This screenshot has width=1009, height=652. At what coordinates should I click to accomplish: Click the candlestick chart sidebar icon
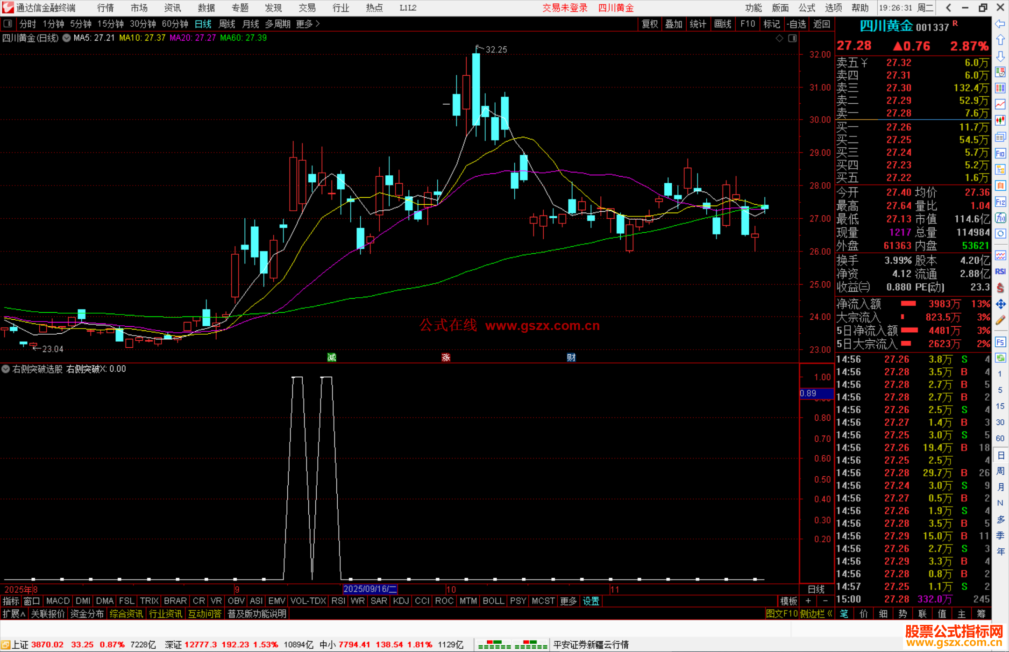click(1000, 121)
